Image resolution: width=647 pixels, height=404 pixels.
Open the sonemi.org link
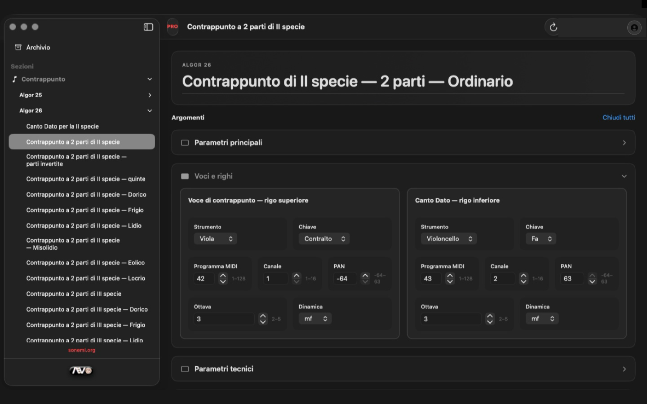(82, 350)
